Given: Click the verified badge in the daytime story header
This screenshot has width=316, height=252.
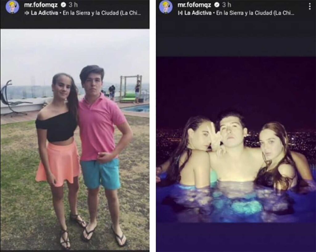Looking at the screenshot, I should point(64,5).
